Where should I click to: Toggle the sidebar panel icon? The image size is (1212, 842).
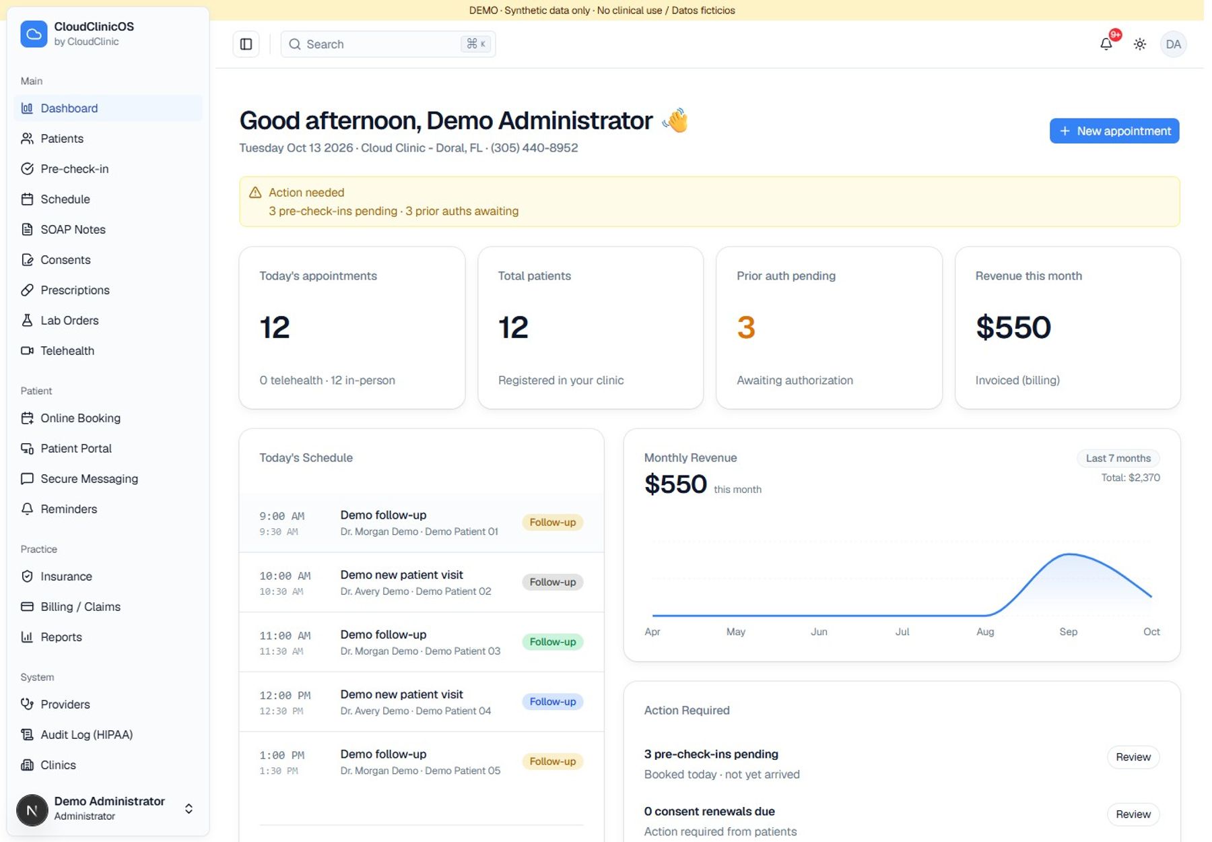click(246, 44)
